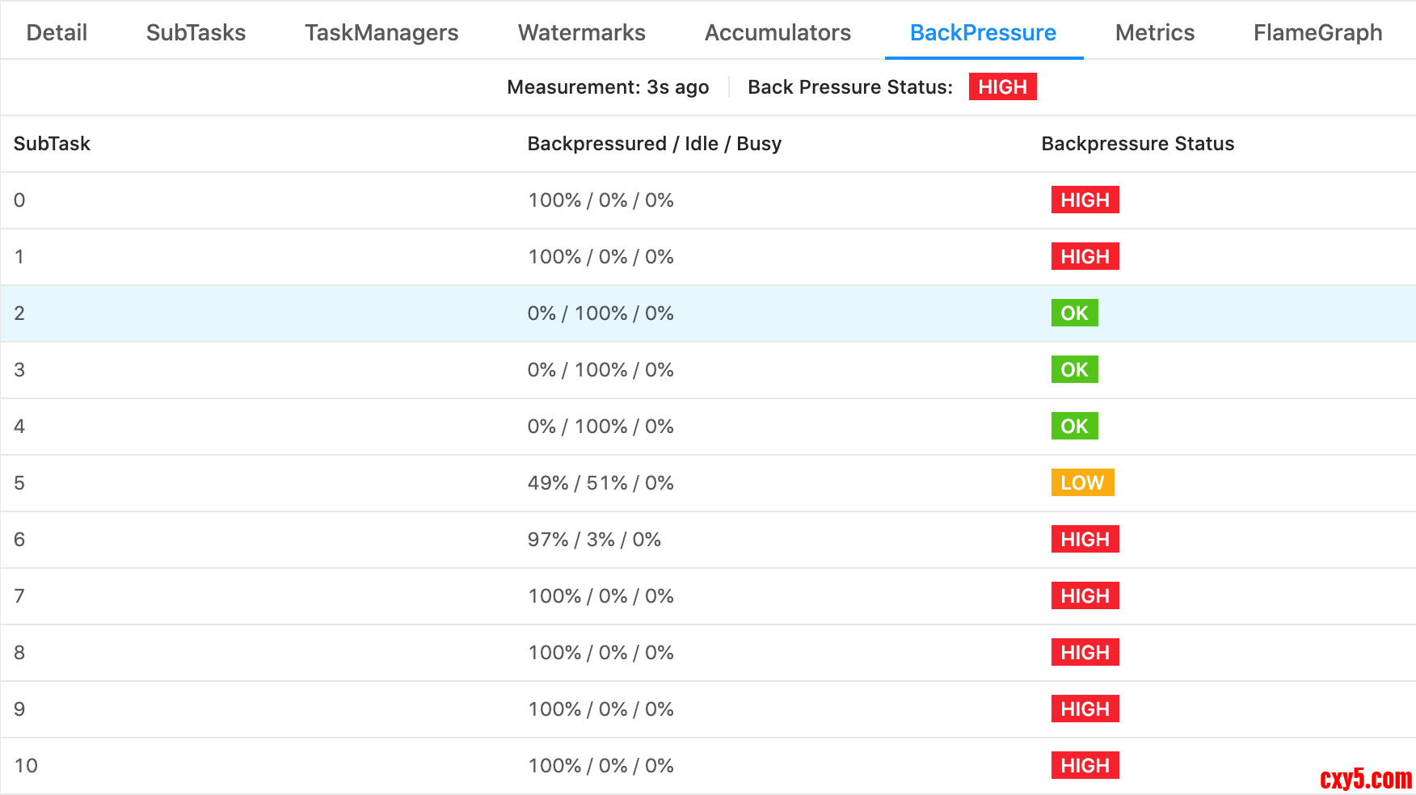Click the OK badge for subtask 3
The image size is (1416, 795).
1074,370
